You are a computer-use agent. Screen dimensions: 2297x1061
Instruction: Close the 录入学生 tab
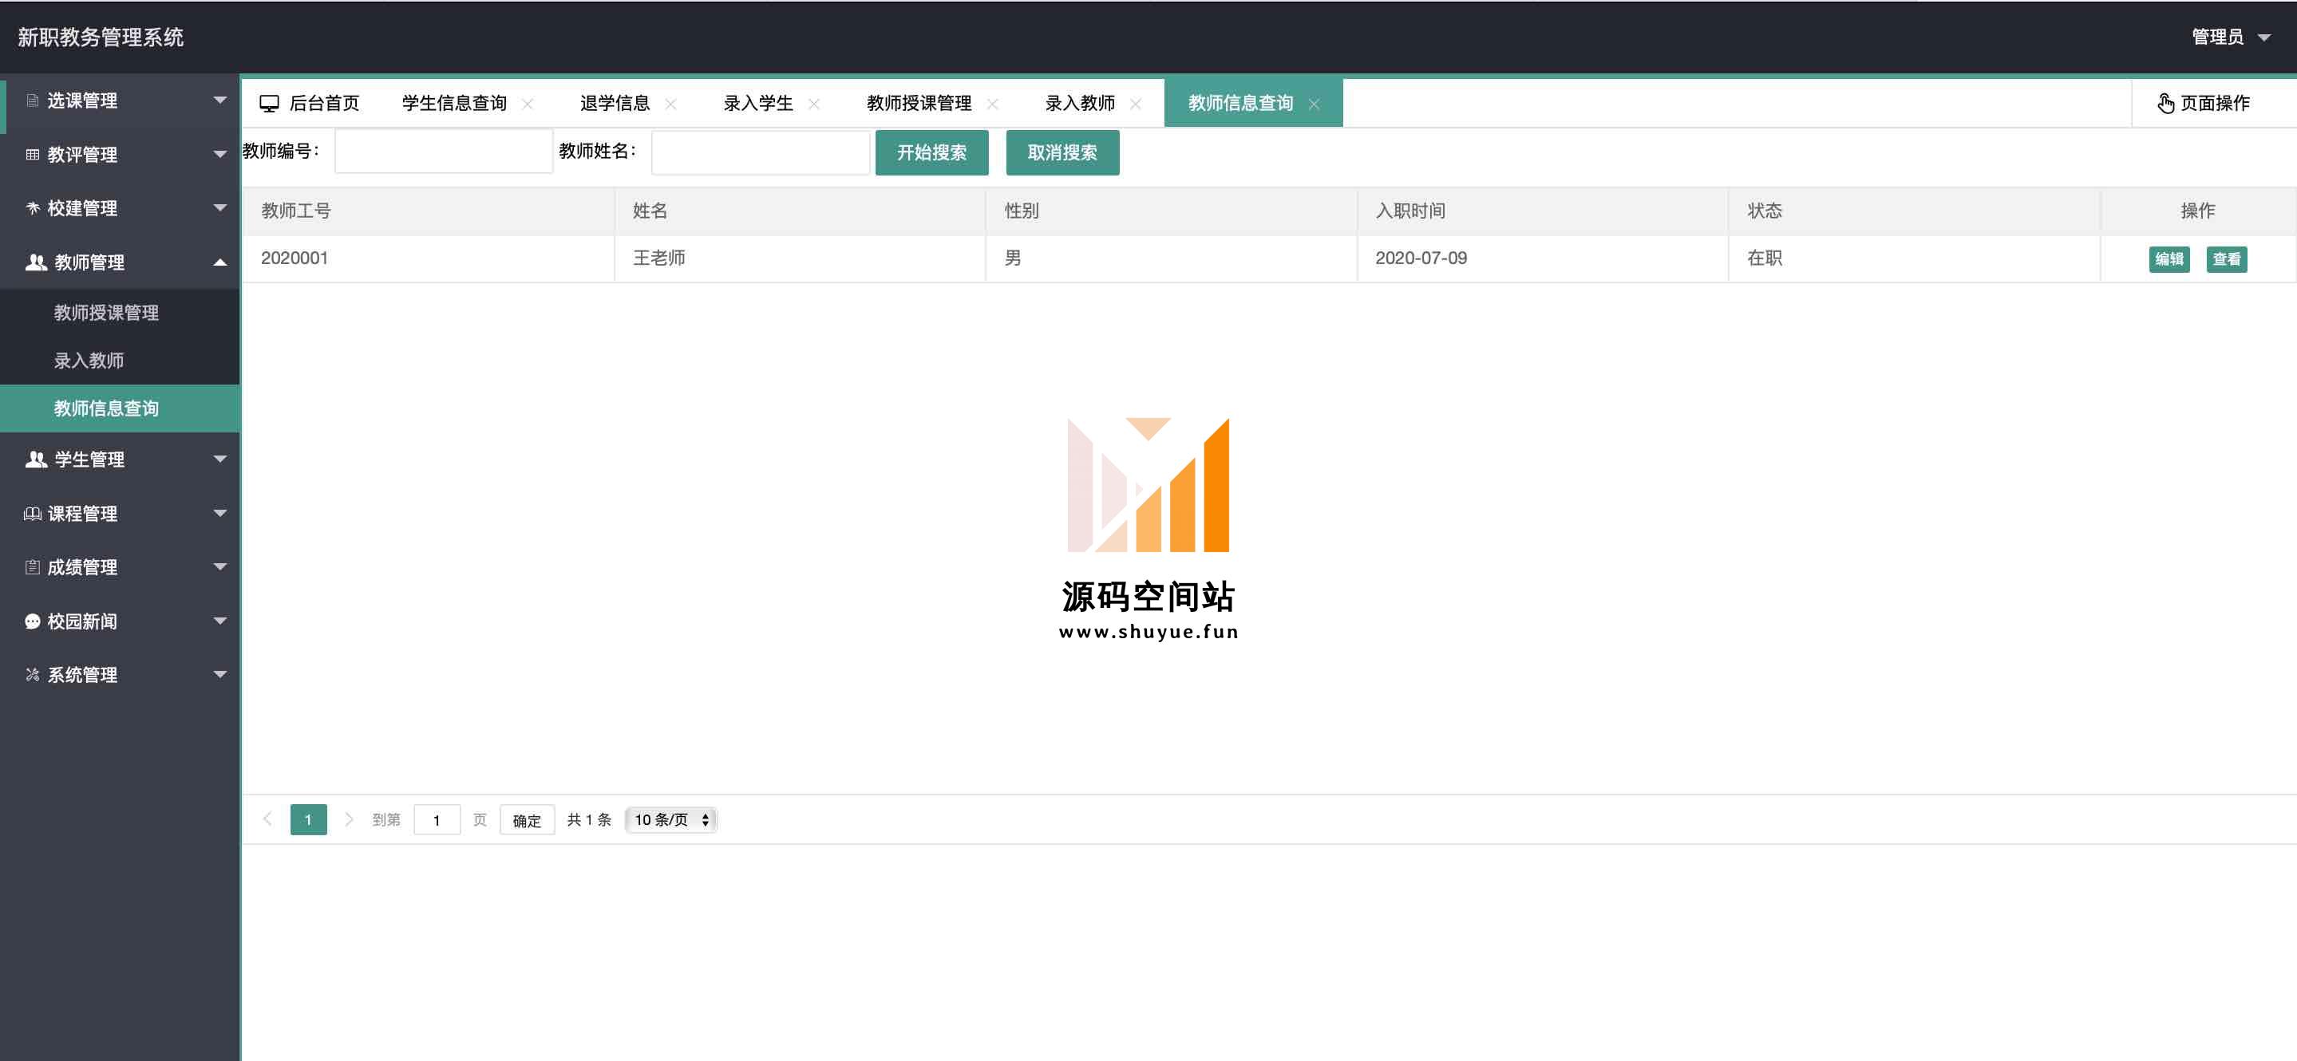[x=814, y=105]
